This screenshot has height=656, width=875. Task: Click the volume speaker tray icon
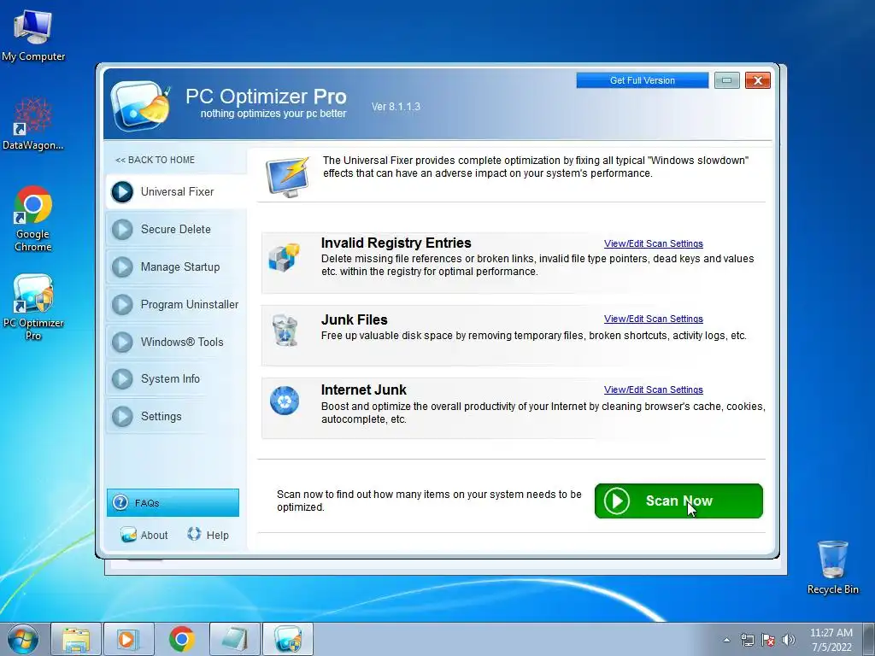click(x=788, y=640)
